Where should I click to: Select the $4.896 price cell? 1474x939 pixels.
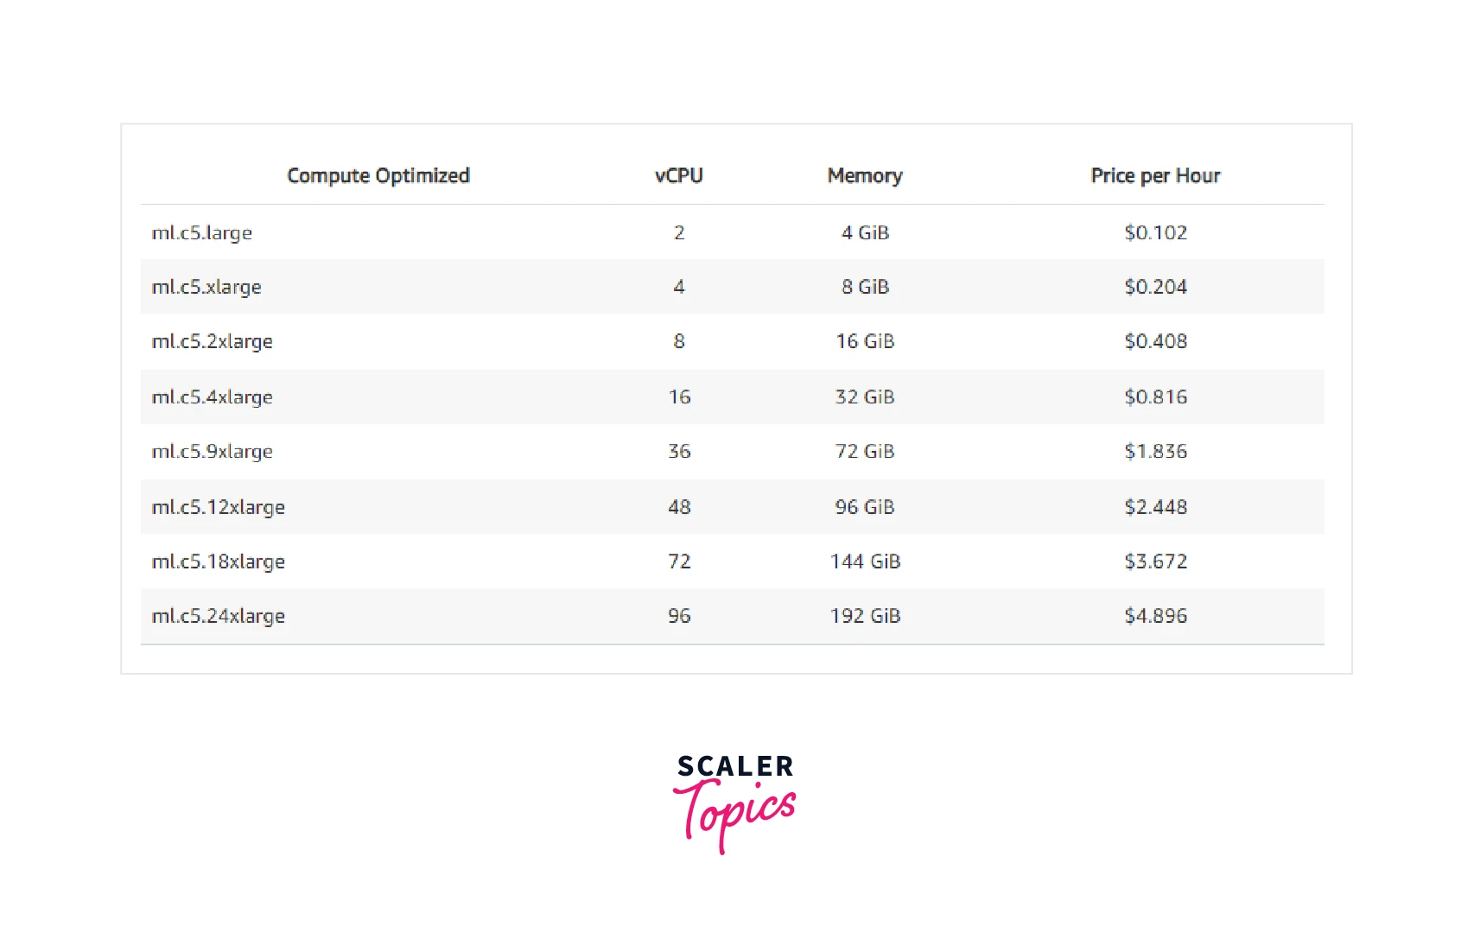coord(1155,616)
